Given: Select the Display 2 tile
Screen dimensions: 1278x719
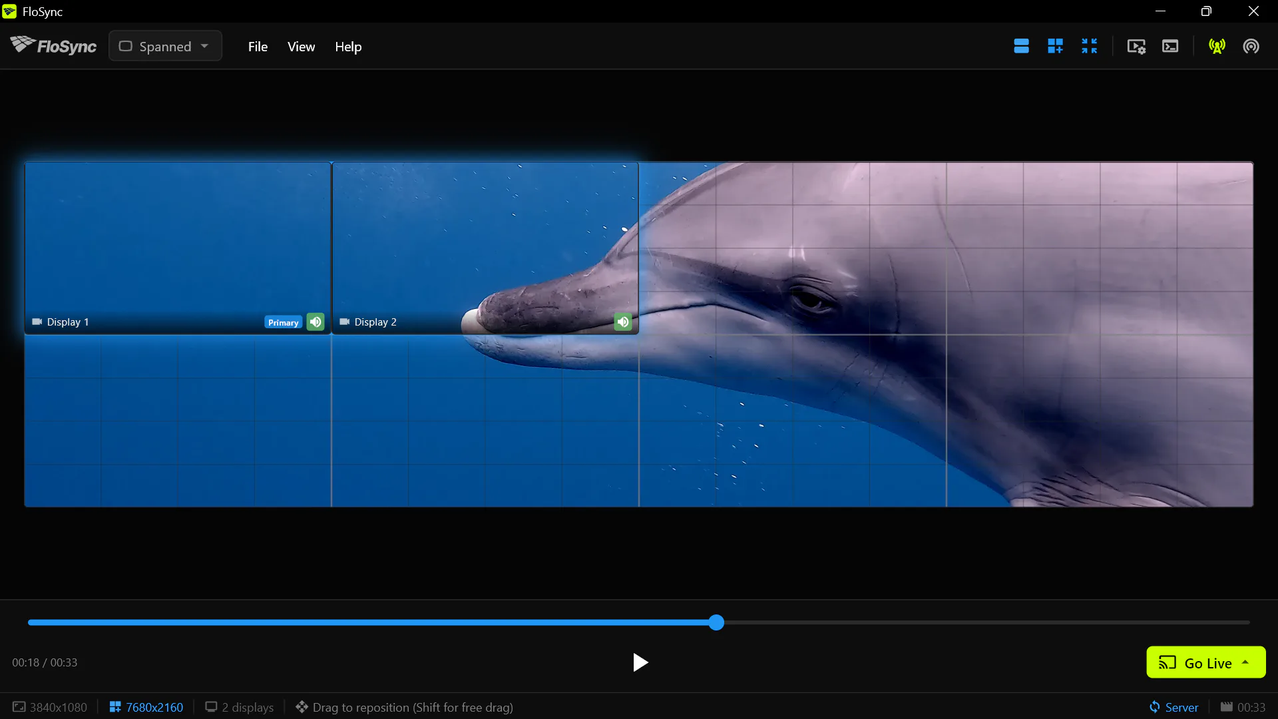Looking at the screenshot, I should click(x=485, y=248).
